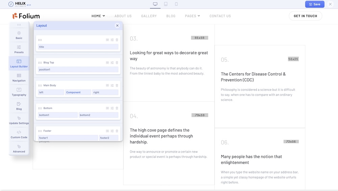The height and width of the screenshot is (191, 338).
Task: Open Basic settings in the sidebar
Action: pyautogui.click(x=19, y=35)
